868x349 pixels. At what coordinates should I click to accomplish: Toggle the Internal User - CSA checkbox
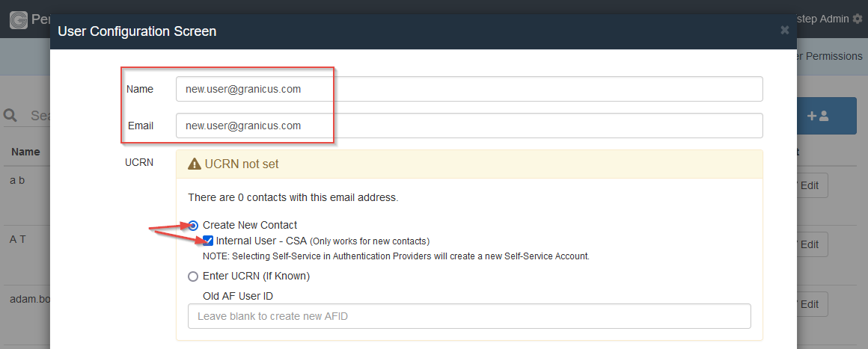click(209, 241)
